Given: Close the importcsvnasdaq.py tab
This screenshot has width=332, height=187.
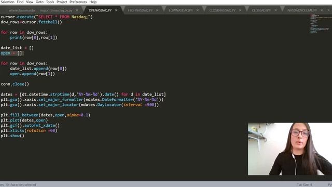Looking at the screenshot, I should click(x=77, y=10).
